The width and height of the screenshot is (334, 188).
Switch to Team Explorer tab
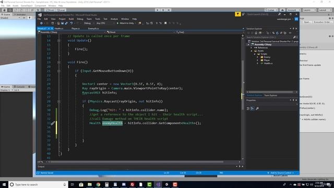point(270,96)
